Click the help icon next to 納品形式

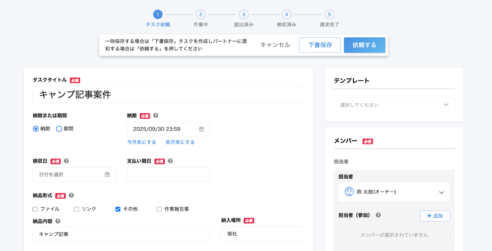tap(71, 195)
